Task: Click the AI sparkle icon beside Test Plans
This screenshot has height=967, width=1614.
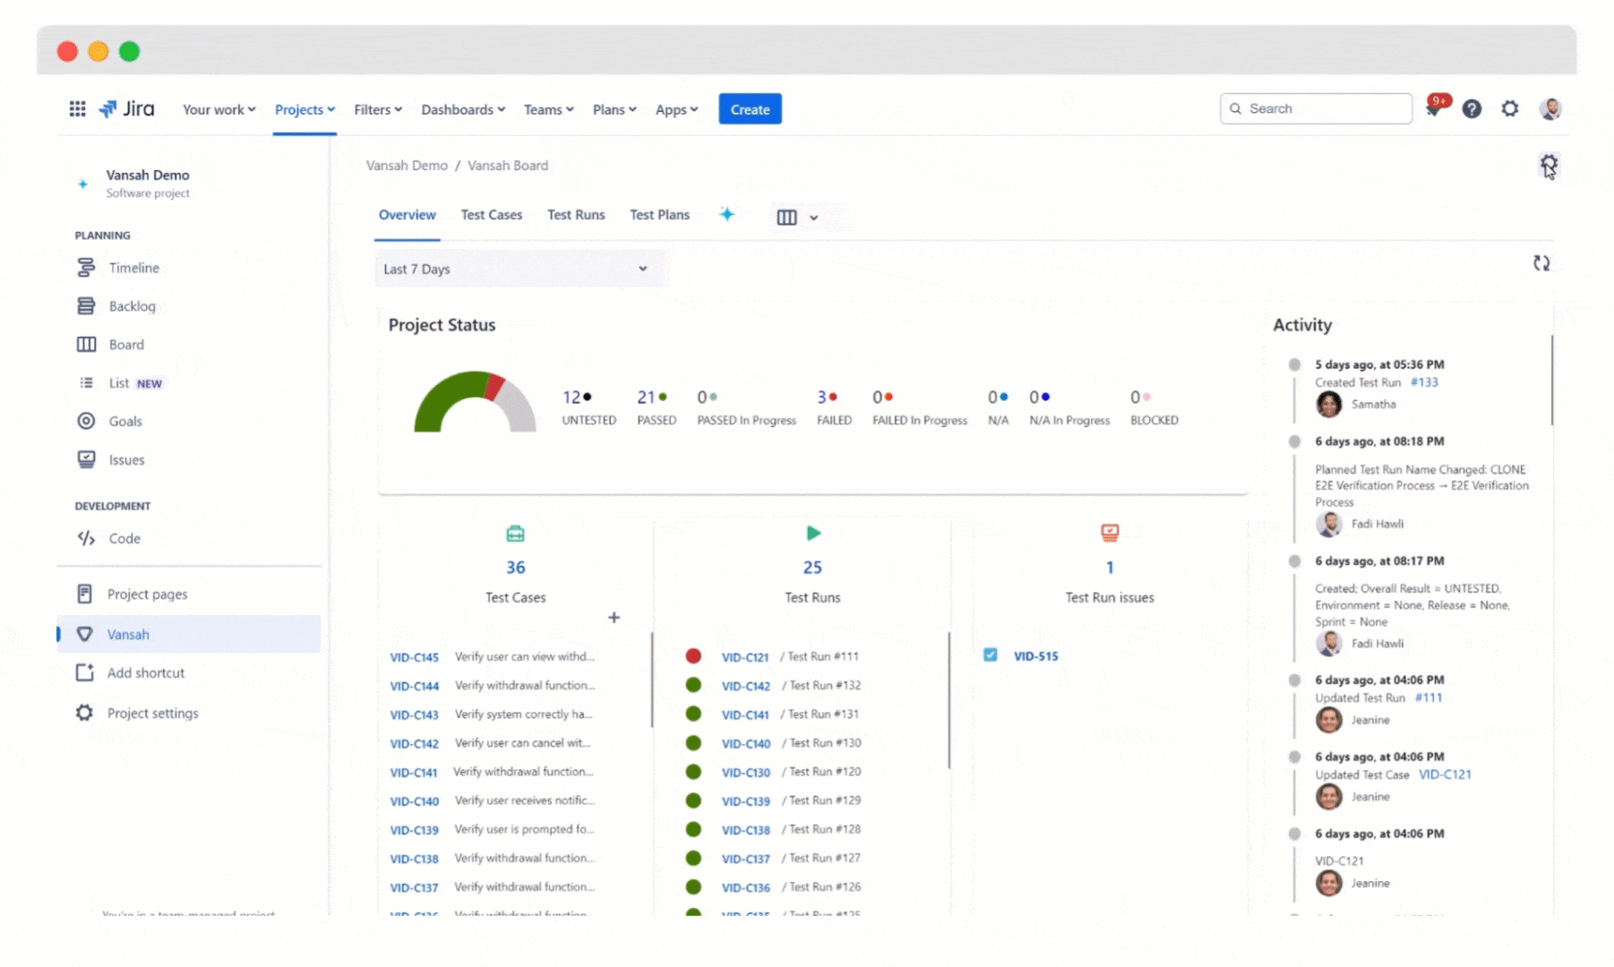Action: tap(726, 214)
